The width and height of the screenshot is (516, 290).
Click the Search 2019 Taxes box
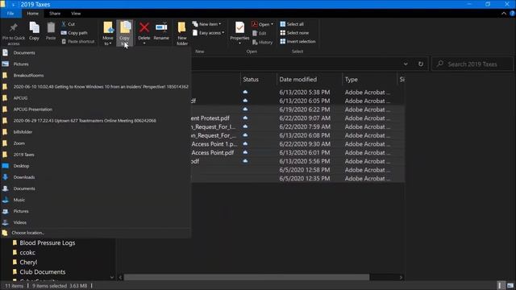click(x=472, y=64)
